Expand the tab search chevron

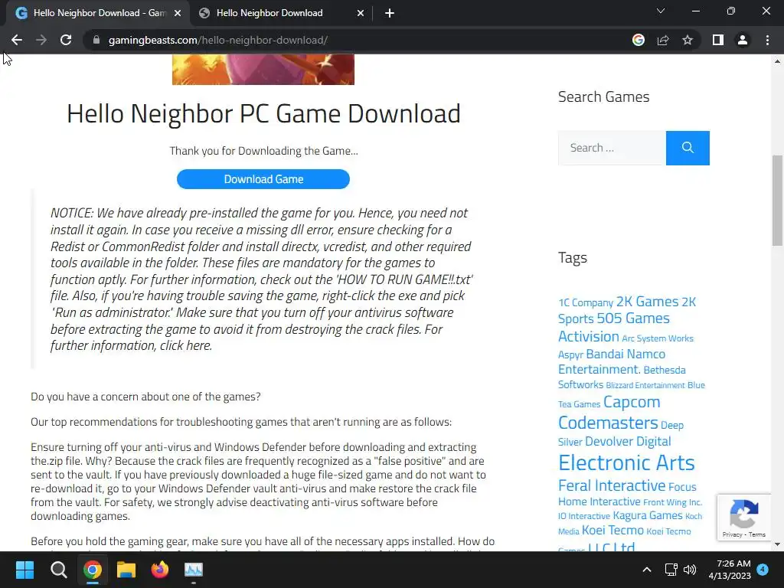pos(661,11)
